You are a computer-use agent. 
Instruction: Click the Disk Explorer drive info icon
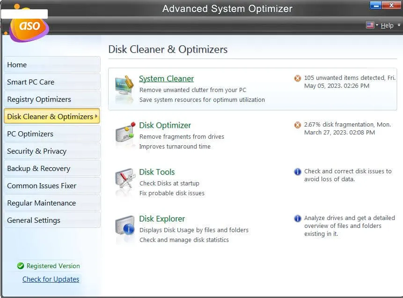click(x=125, y=226)
